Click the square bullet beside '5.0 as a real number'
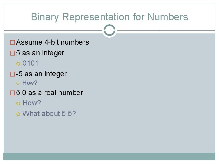 12,93
